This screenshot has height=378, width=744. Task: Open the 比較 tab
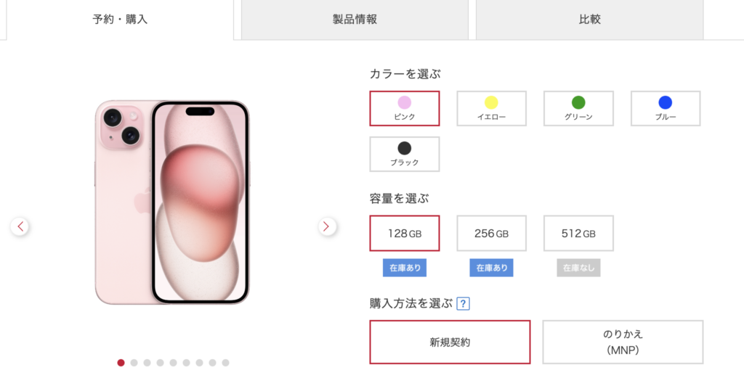[590, 20]
